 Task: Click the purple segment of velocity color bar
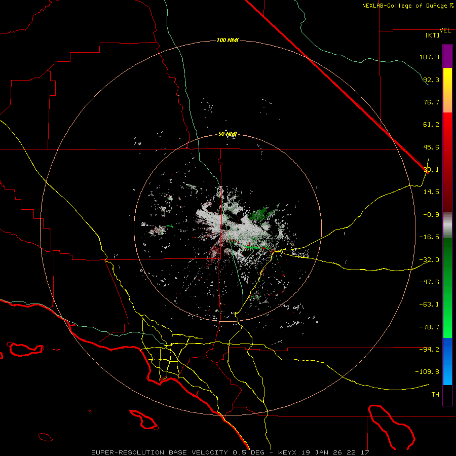click(447, 56)
